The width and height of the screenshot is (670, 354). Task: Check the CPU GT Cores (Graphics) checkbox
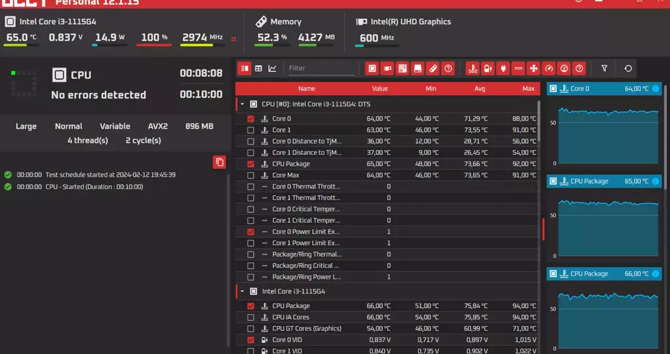coord(251,329)
